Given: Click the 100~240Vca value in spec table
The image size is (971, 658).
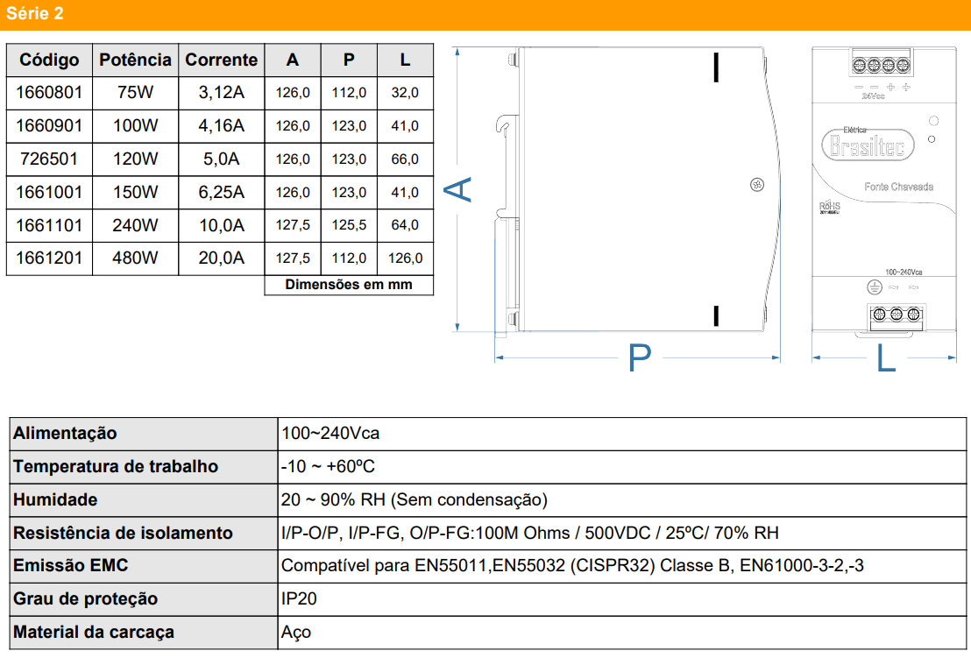Looking at the screenshot, I should 330,434.
